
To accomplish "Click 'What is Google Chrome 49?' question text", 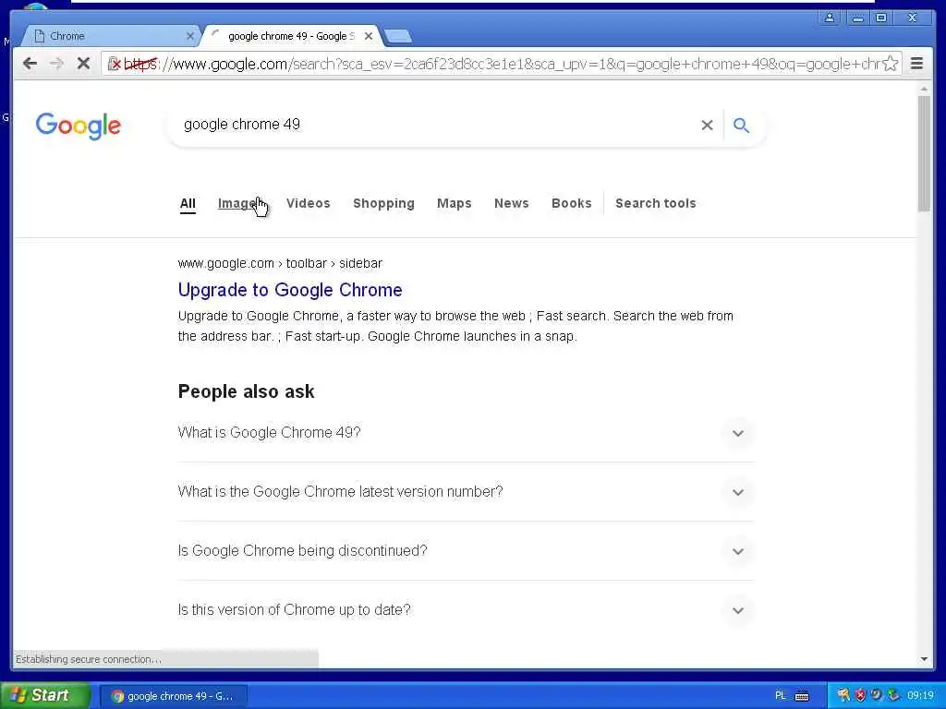I will (x=269, y=433).
